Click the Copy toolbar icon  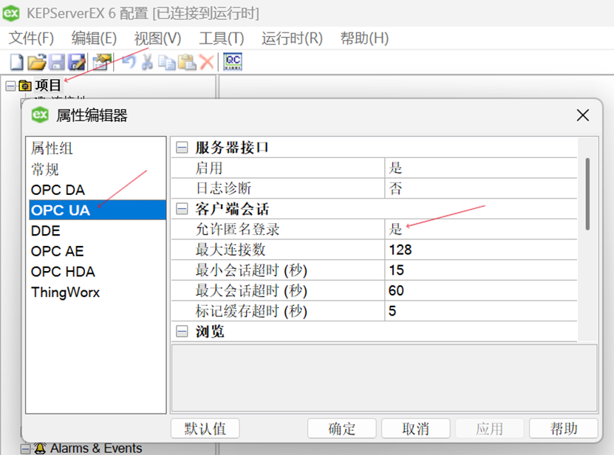coord(167,62)
